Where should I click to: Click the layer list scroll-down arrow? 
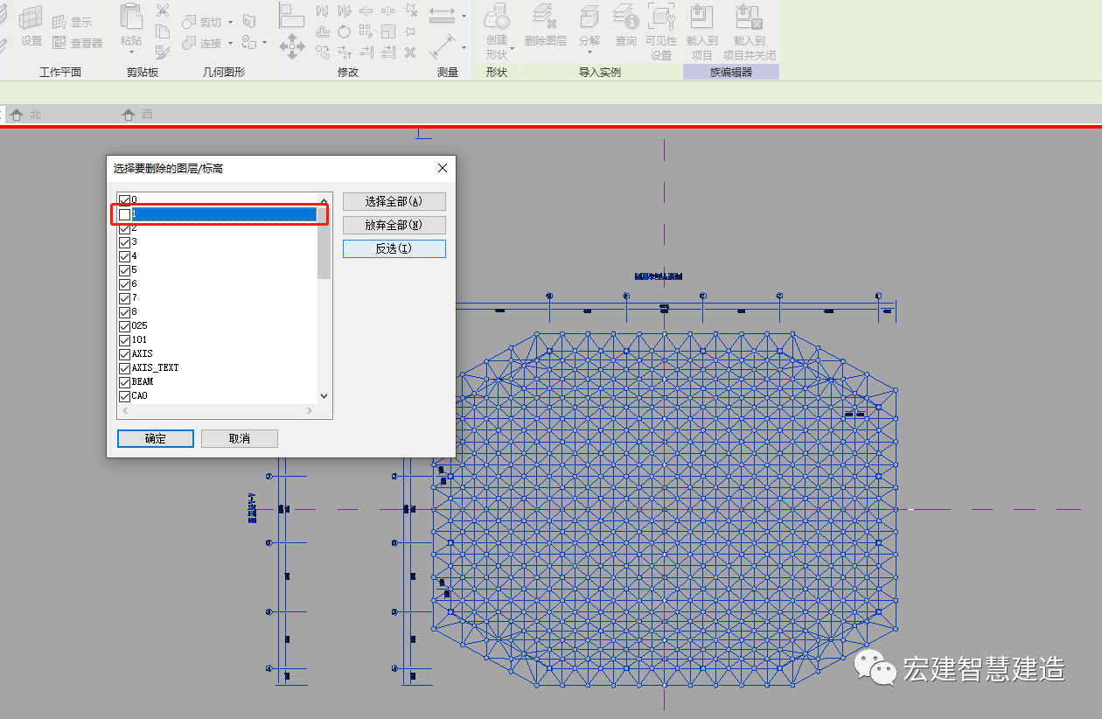pos(324,395)
